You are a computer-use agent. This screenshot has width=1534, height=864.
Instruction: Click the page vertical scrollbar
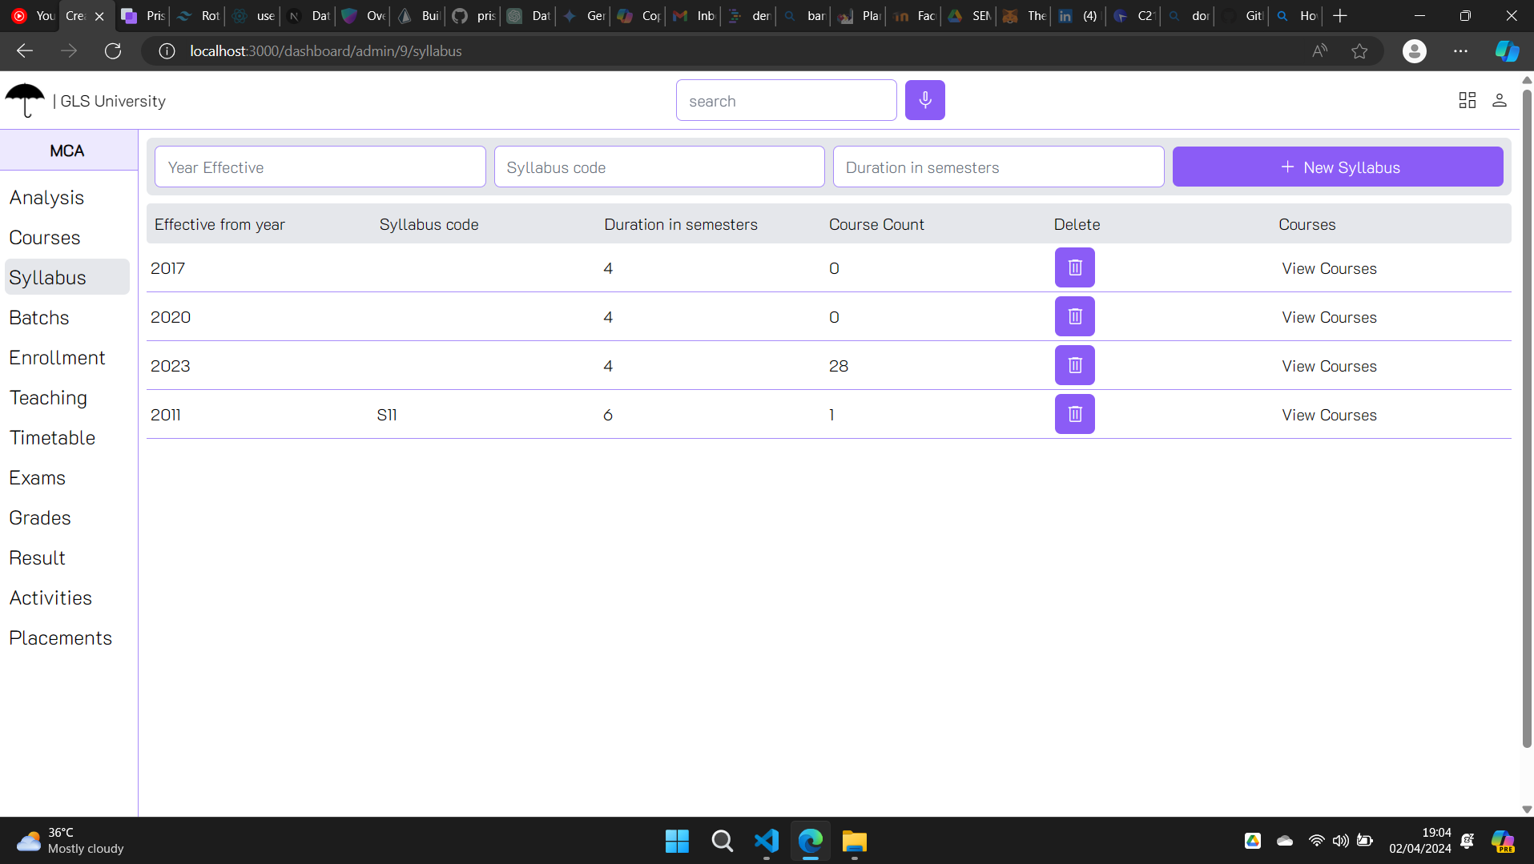1527,416
